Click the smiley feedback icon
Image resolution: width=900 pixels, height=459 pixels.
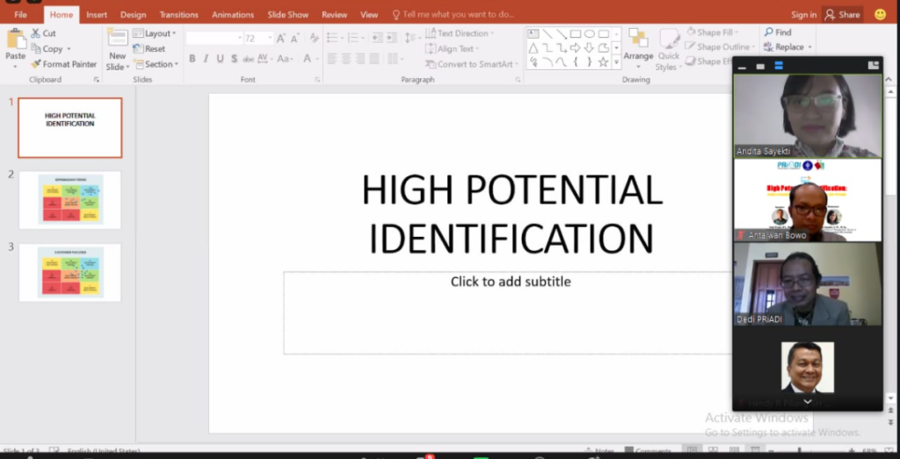(880, 15)
